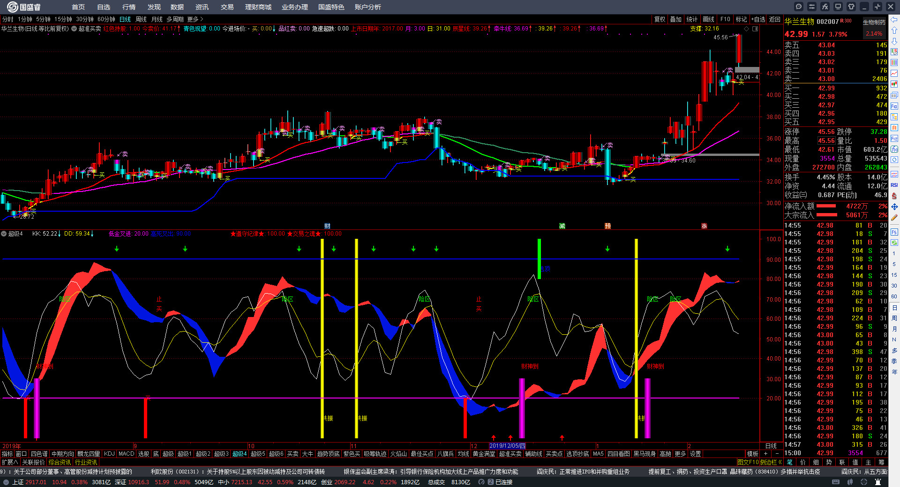The height and width of the screenshot is (487, 900).
Task: Open 模板 template menu
Action: [753, 453]
